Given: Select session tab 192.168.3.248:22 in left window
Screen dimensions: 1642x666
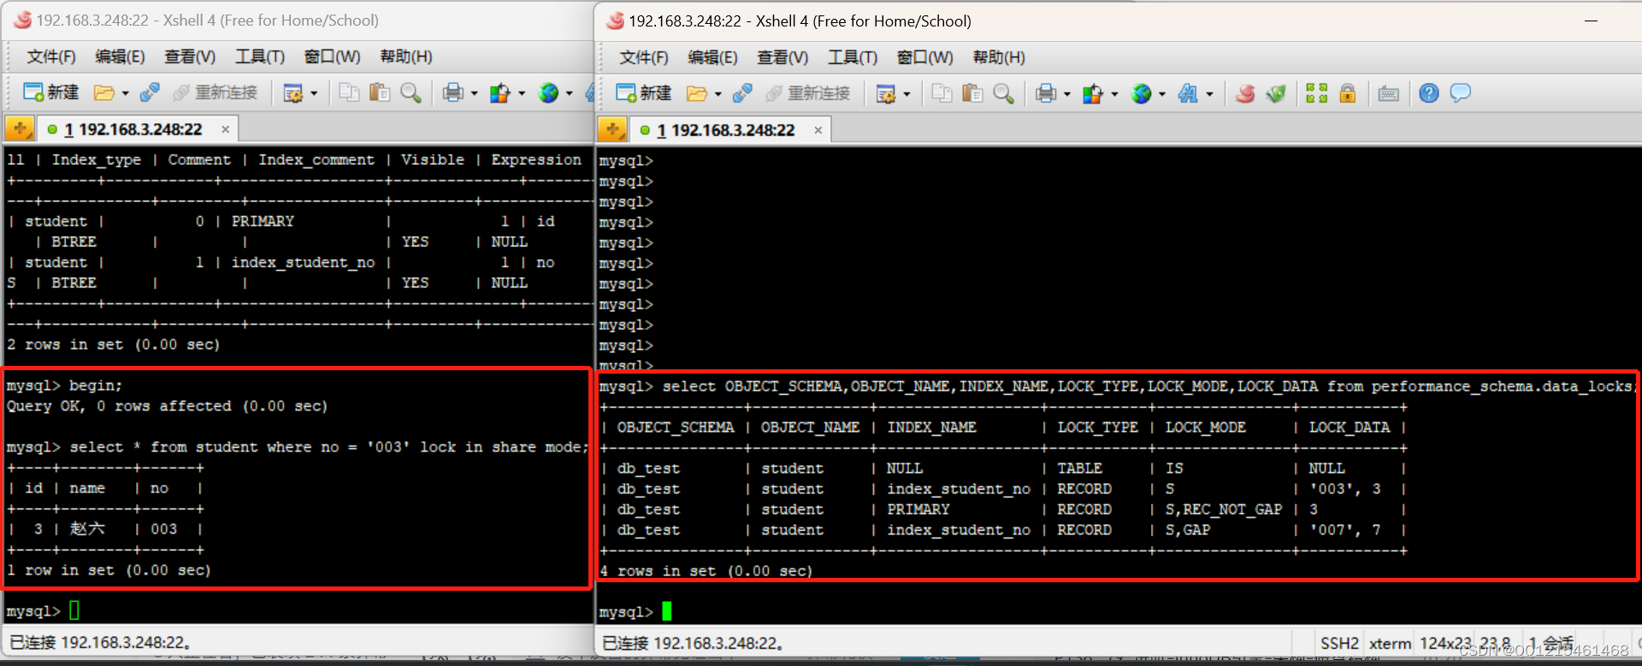Looking at the screenshot, I should 133,129.
